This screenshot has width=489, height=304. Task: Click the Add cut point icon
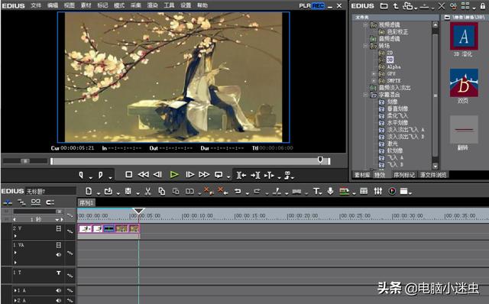(277, 192)
